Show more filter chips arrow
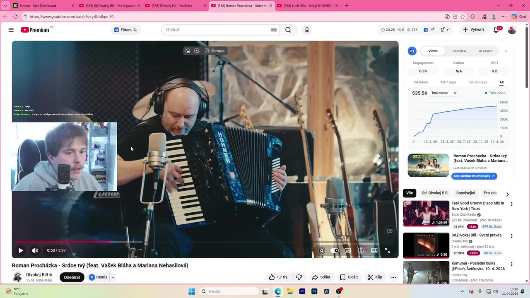Image resolution: width=530 pixels, height=298 pixels. pyautogui.click(x=507, y=194)
